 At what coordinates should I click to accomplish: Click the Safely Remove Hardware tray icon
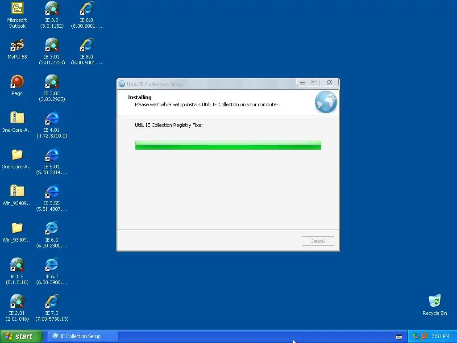[x=415, y=336]
